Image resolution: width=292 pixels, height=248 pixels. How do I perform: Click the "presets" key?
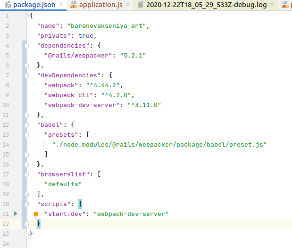(x=61, y=135)
